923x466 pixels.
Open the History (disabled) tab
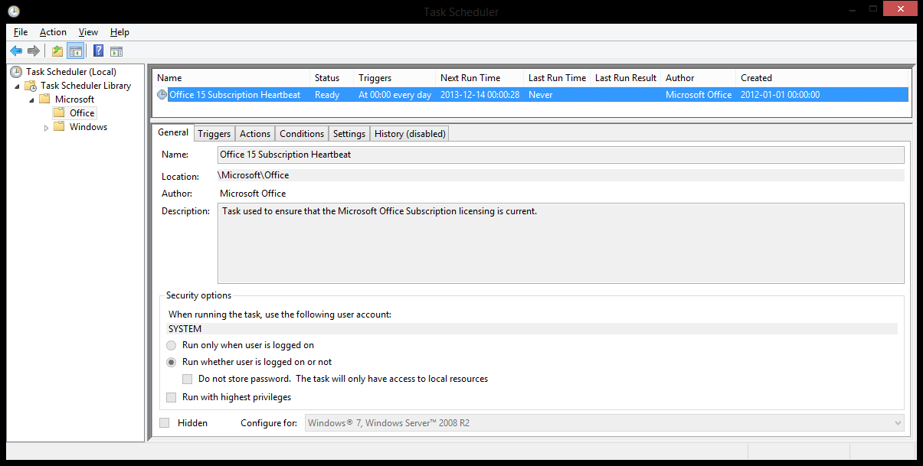pos(410,134)
